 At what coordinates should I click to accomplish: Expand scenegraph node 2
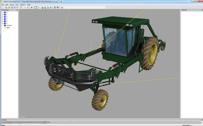click(x=3, y=17)
